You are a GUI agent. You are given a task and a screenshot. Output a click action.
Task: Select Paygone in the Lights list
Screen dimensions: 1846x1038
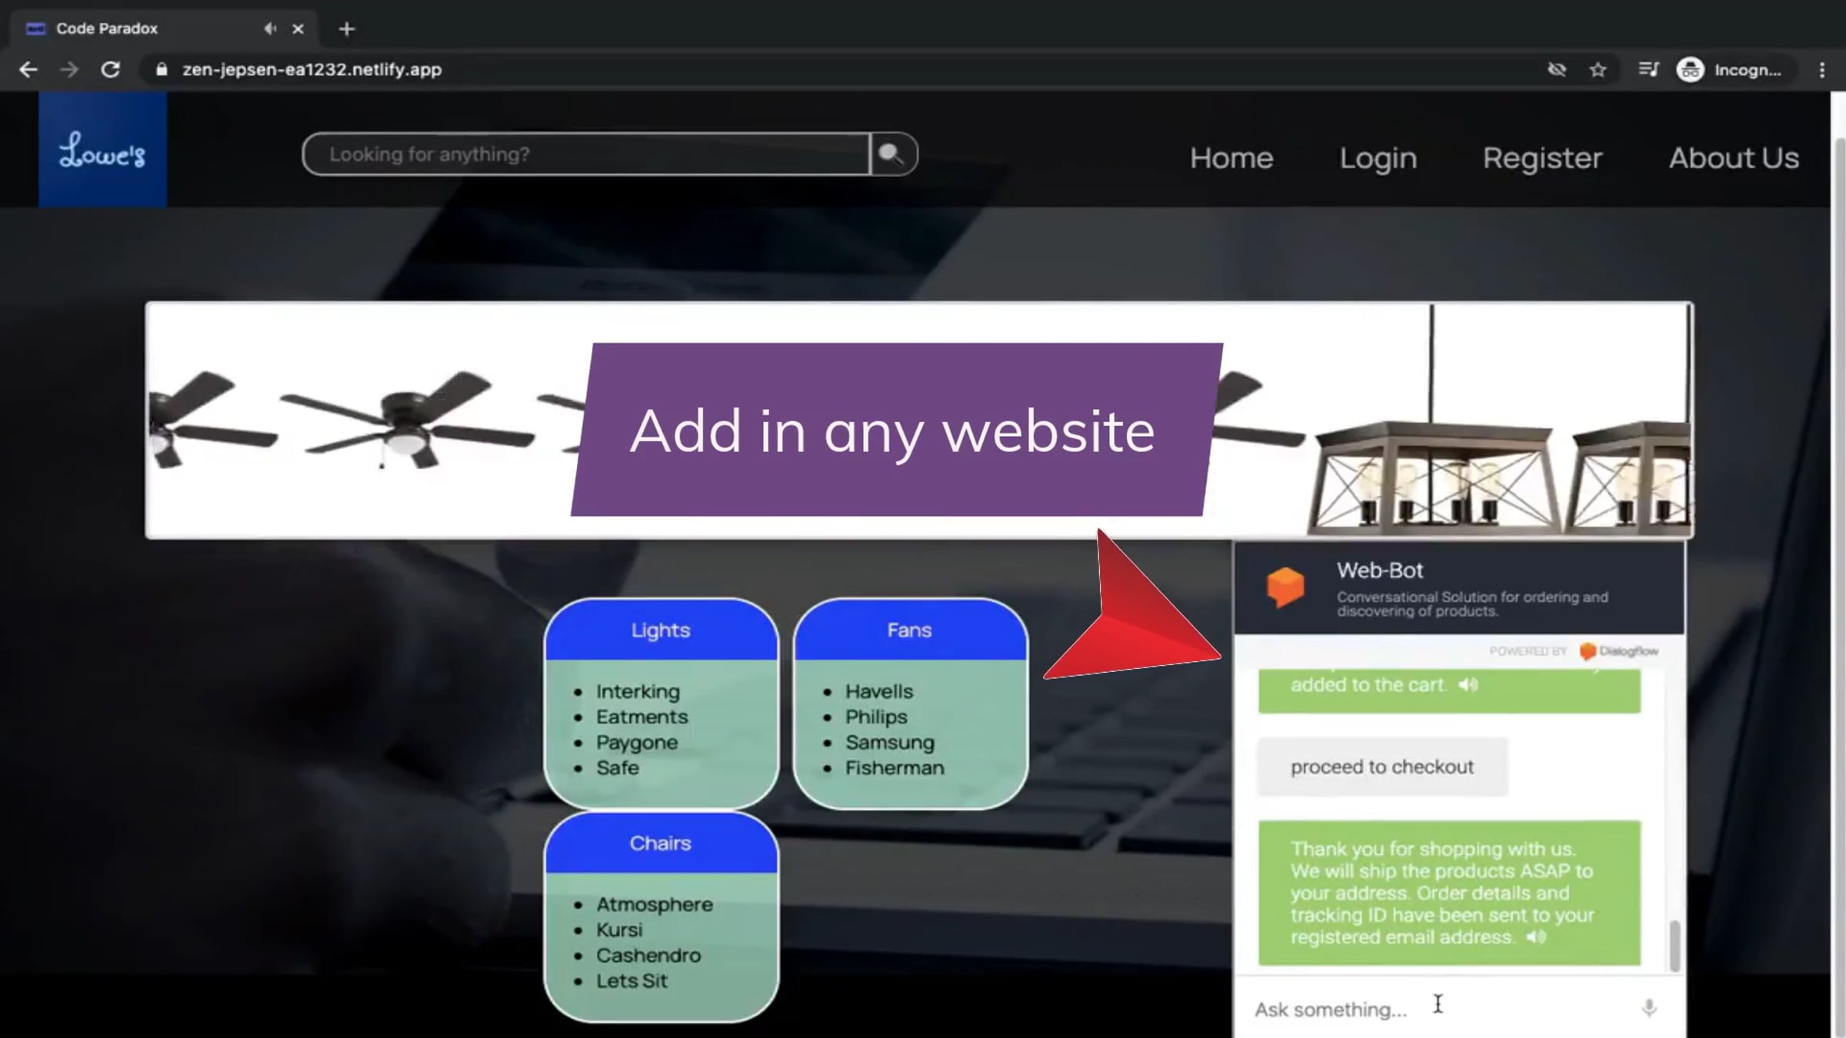(637, 743)
